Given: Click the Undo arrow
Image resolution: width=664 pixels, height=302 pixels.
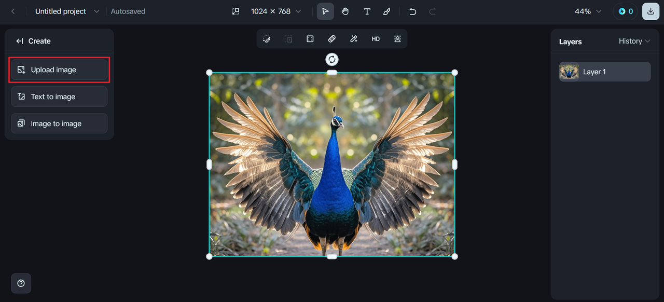Looking at the screenshot, I should click(x=412, y=11).
